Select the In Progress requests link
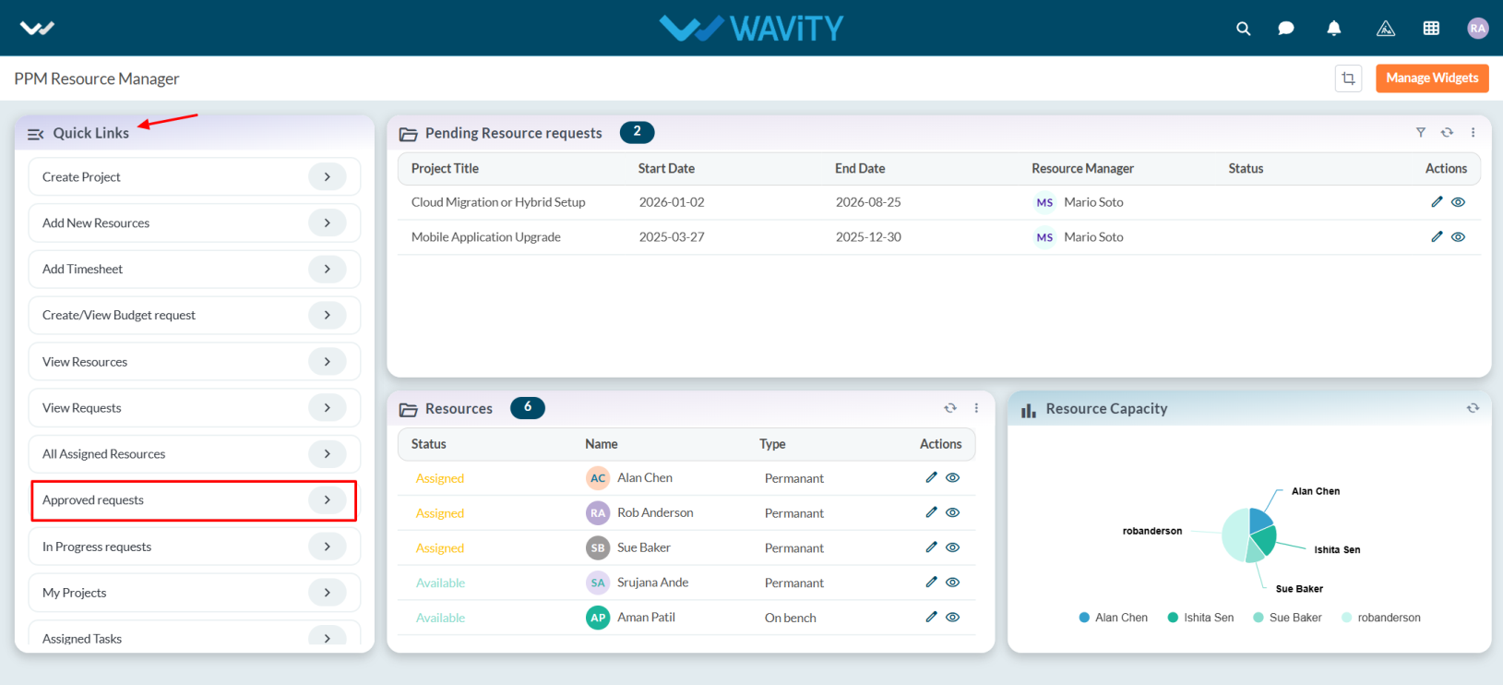Image resolution: width=1503 pixels, height=685 pixels. [x=195, y=547]
